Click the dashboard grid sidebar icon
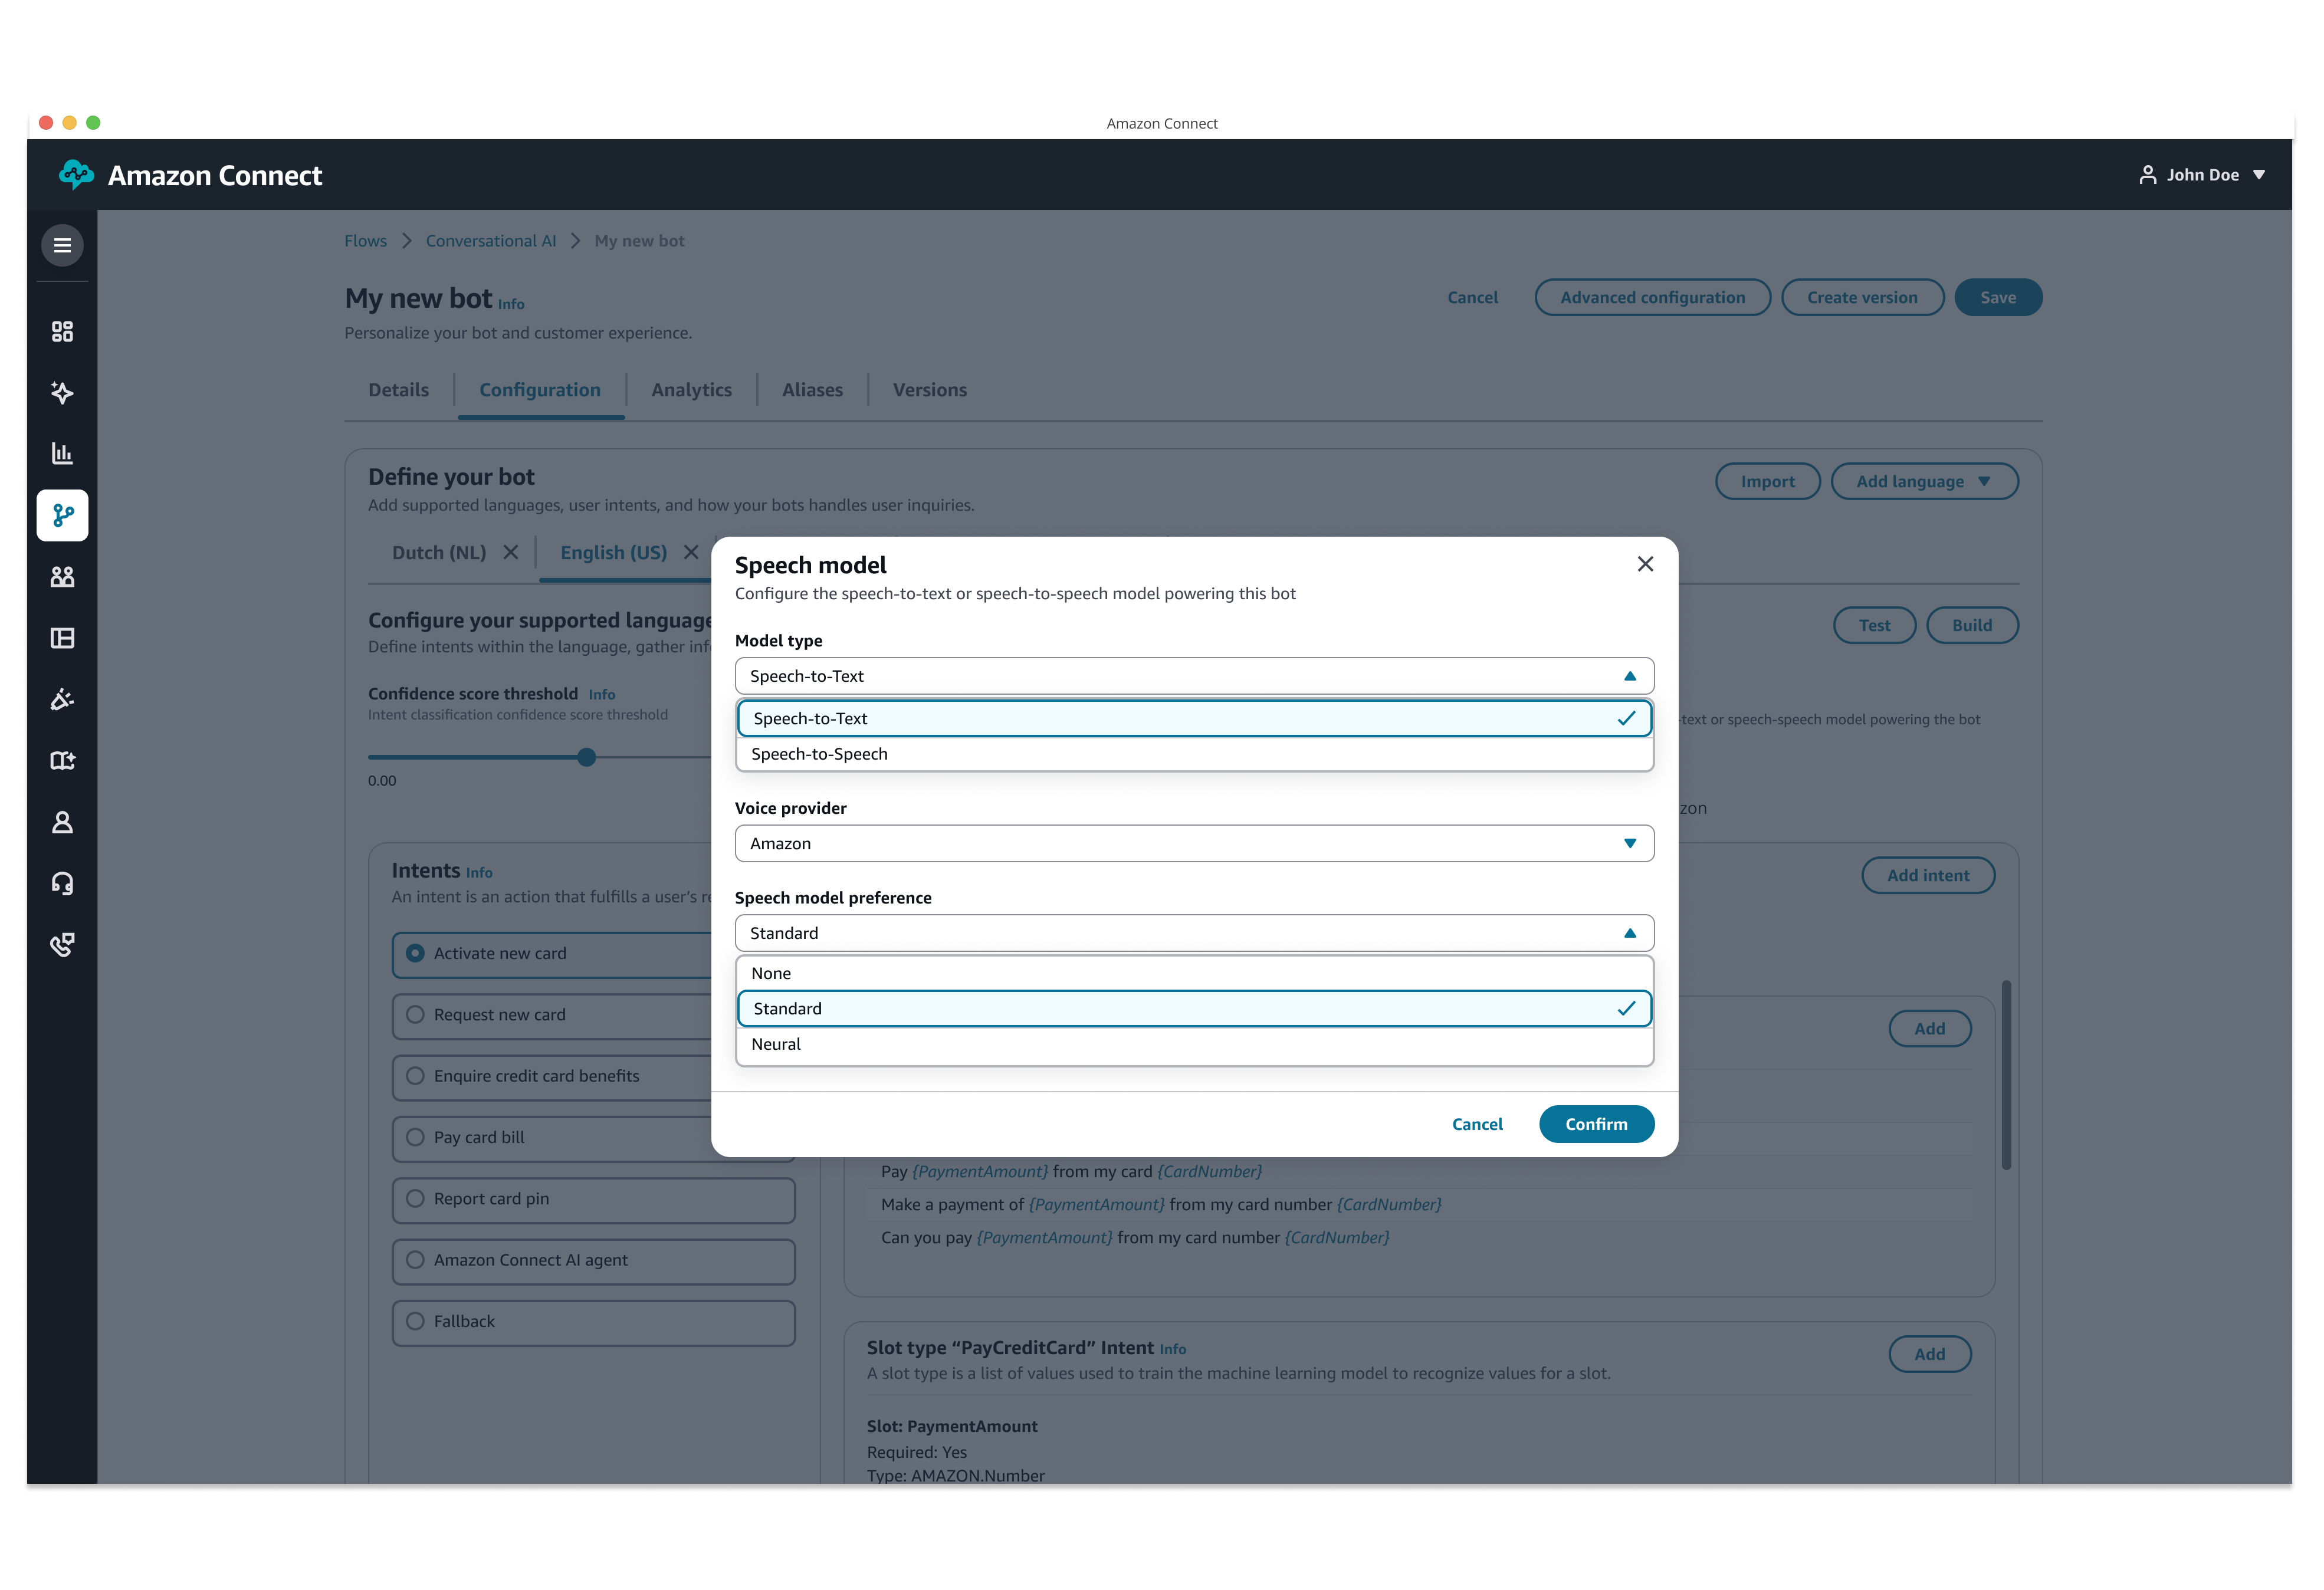This screenshot has height=1590, width=2324. tap(62, 332)
